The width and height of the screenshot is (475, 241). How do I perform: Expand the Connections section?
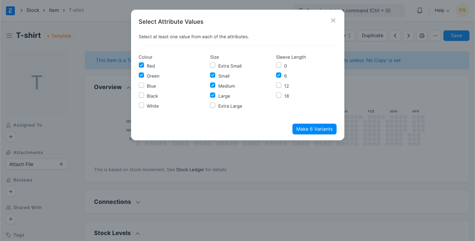138,202
